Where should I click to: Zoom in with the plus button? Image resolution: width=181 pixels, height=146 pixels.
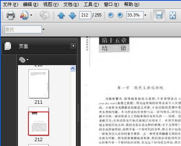coord(120,15)
